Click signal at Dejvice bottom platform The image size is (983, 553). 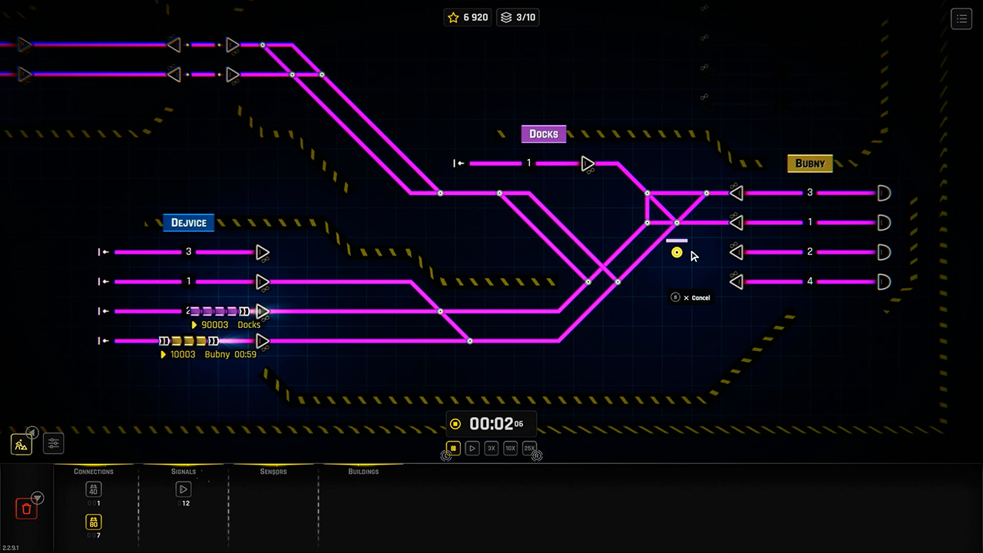[263, 341]
